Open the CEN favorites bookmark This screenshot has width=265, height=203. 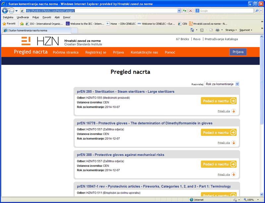click(x=183, y=24)
